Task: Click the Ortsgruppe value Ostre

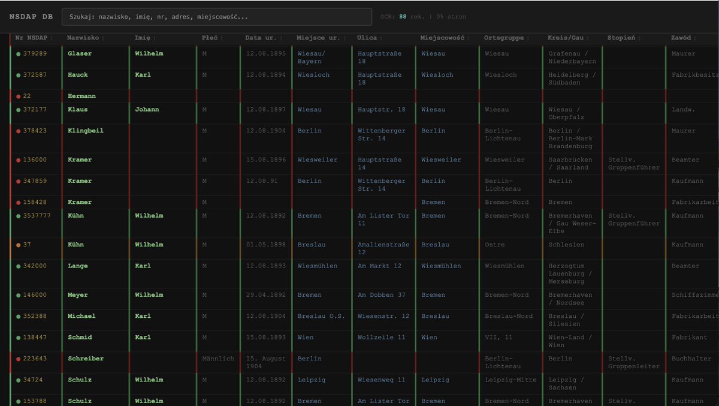Action: point(495,245)
